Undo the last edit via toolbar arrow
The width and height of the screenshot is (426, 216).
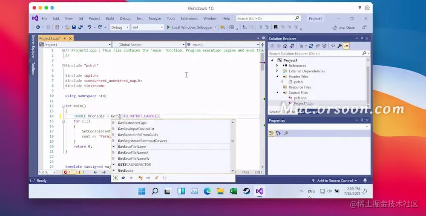89,27
